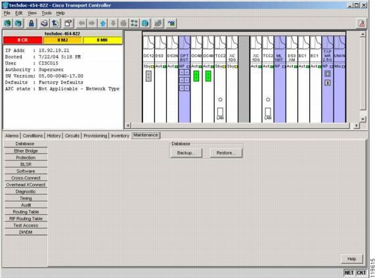Viewport: 375px width, 278px height.
Task: Select the Maintenance tab
Action: click(x=146, y=135)
